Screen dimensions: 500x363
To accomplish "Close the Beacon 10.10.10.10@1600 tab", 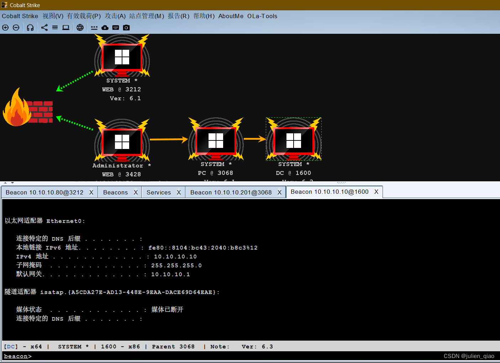I will point(376,192).
